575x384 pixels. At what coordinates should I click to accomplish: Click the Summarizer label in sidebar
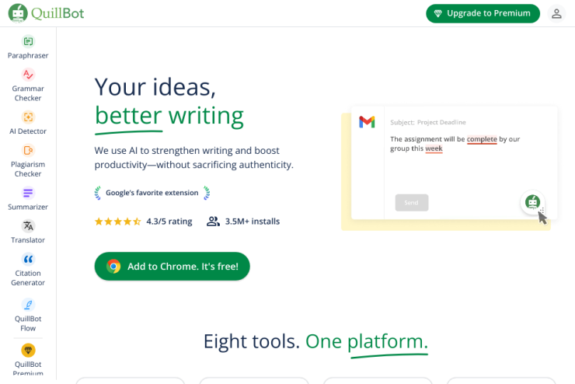tap(28, 207)
